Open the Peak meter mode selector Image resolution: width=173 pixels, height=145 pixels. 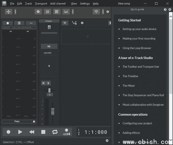[17, 121]
